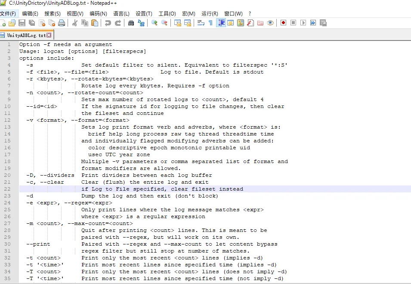Click line number 1 in margin
This screenshot has width=411, height=284.
click(x=9, y=44)
